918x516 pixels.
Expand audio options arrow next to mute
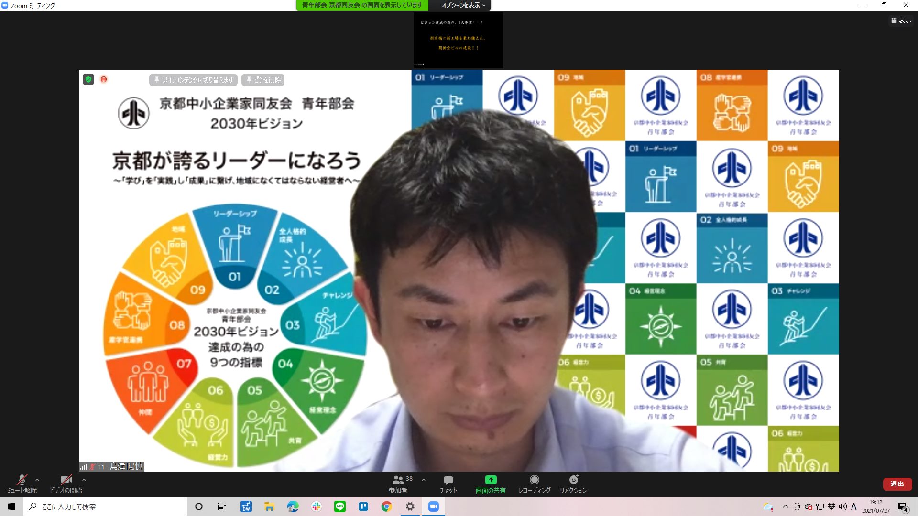pos(37,480)
